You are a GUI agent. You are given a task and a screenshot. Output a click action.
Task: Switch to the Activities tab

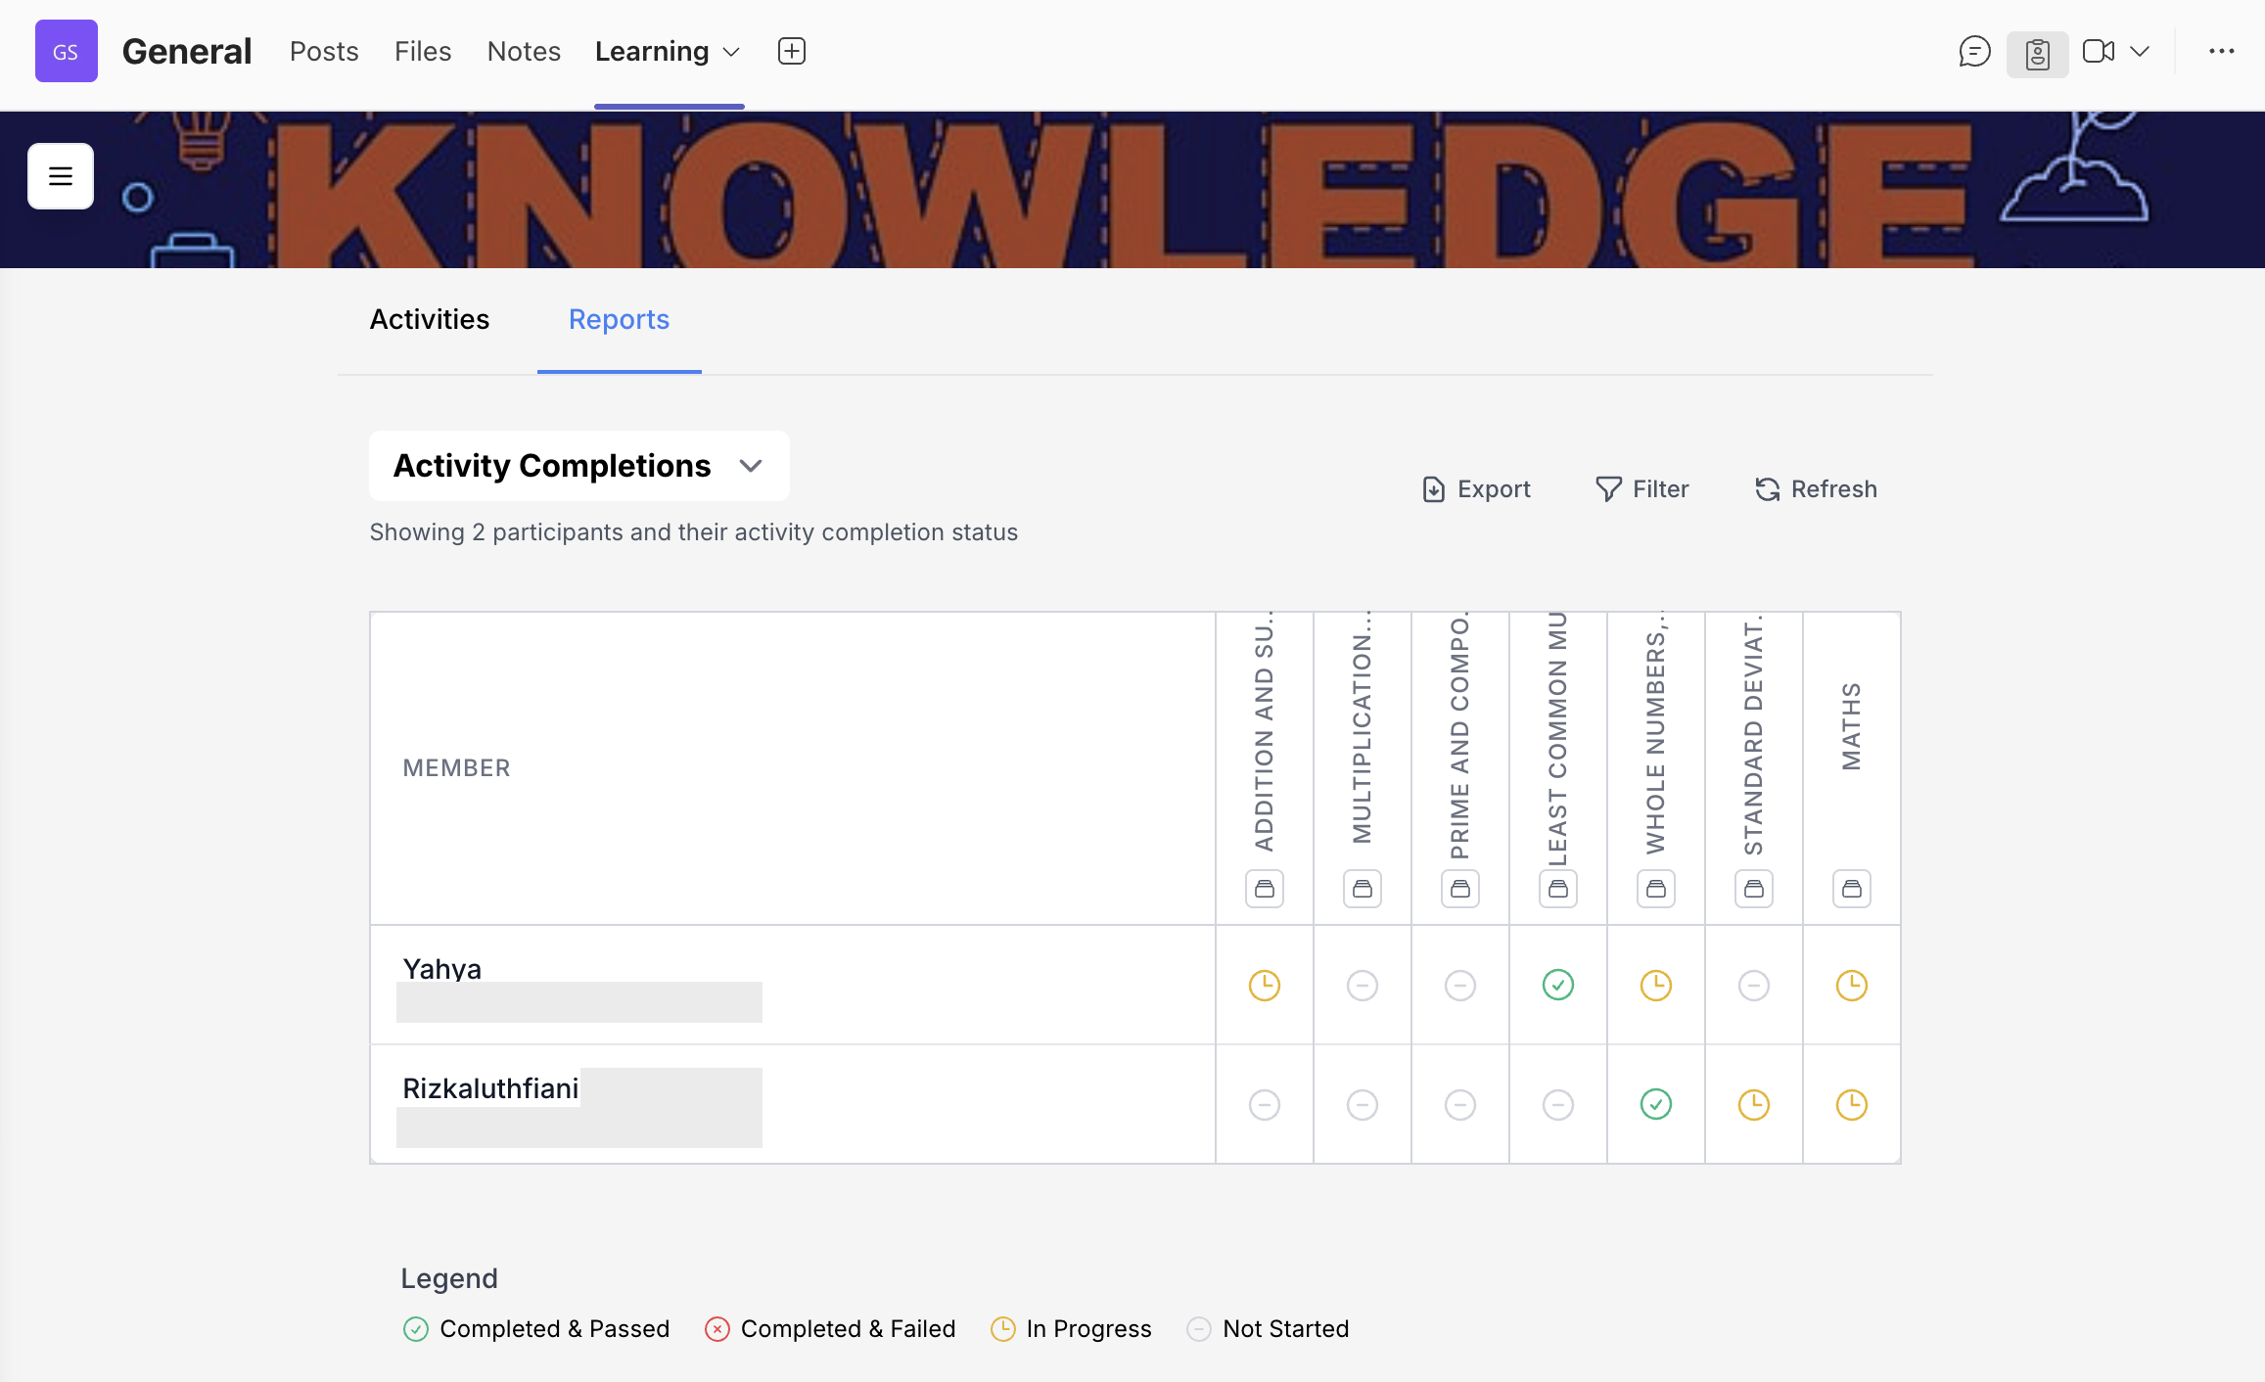pos(429,319)
